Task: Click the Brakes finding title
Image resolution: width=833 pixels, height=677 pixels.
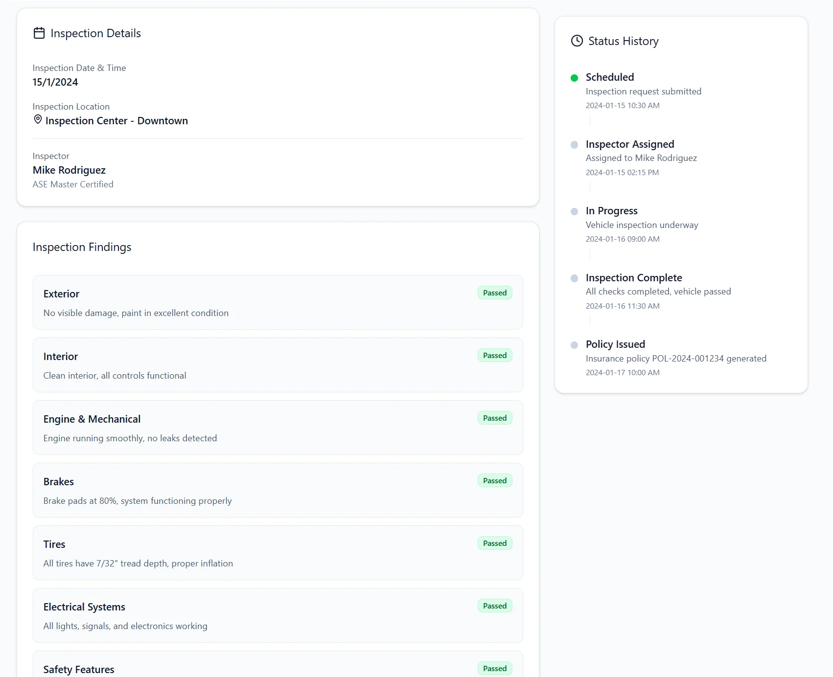Action: [x=59, y=482]
